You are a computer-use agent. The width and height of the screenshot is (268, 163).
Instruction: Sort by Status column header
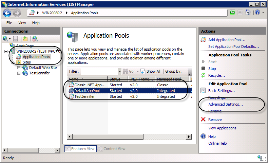118,79
